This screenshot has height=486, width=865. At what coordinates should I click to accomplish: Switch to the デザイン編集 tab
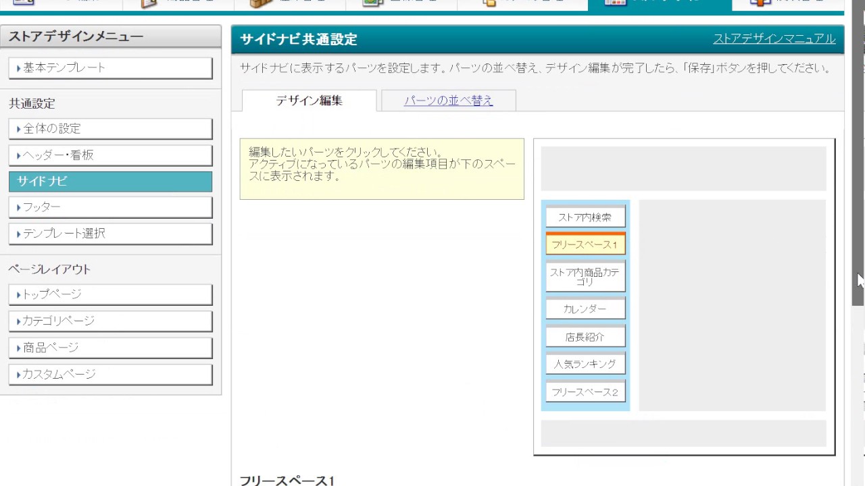[x=309, y=101]
